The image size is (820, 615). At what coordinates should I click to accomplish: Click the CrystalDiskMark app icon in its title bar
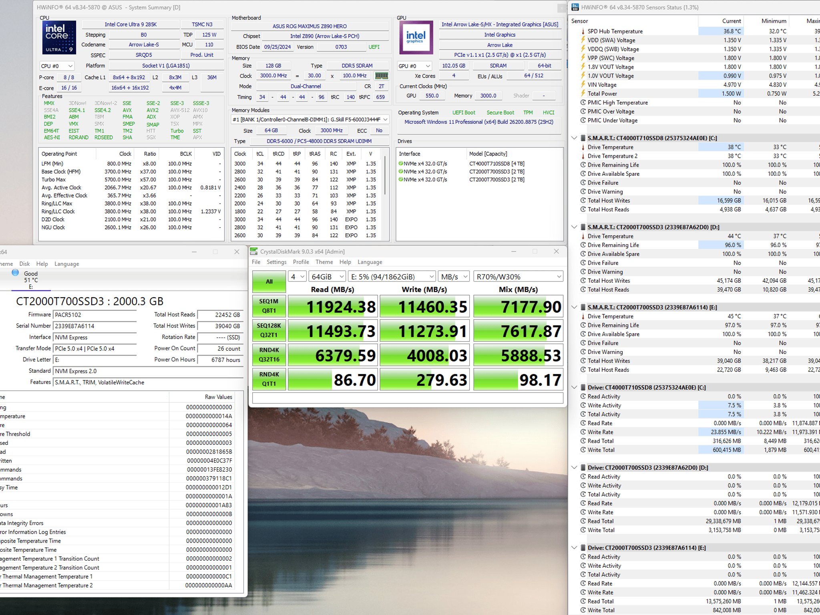pos(254,251)
